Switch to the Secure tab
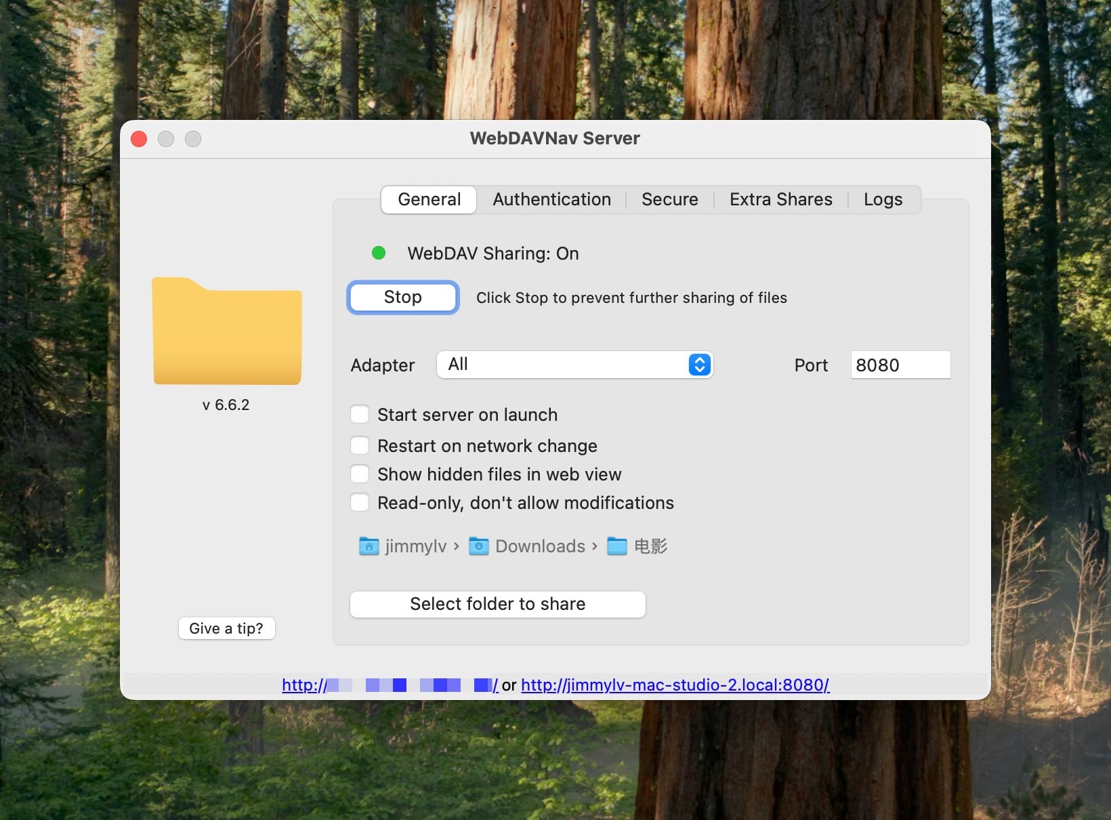1111x820 pixels. coord(669,199)
